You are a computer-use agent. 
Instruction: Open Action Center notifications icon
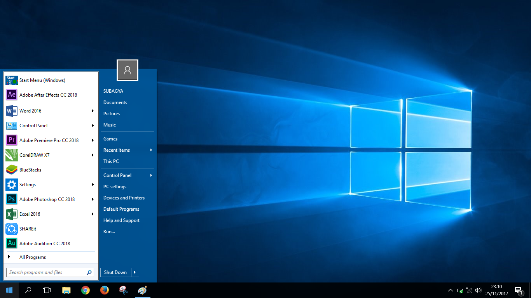tap(519, 290)
